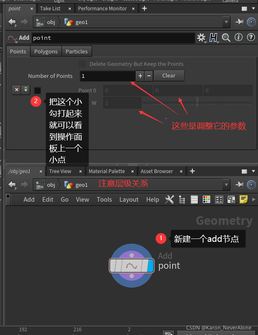This screenshot has width=258, height=335.
Task: Click geo1 in the parameter path bar
Action: pos(76,22)
